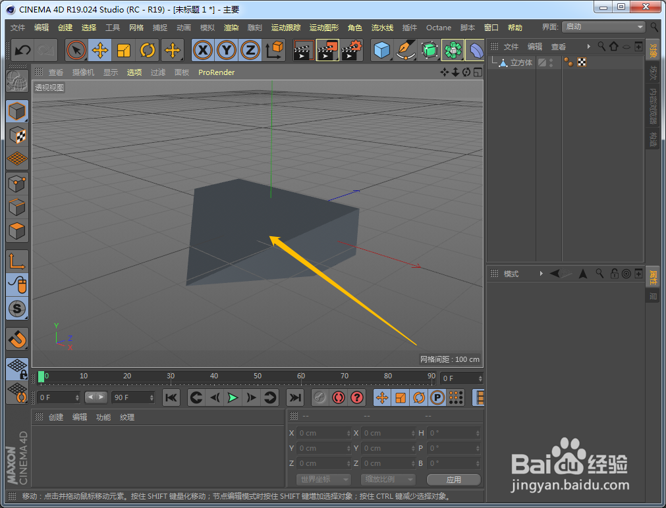The width and height of the screenshot is (666, 508).
Task: Open the 文件 menu in menu bar
Action: point(18,28)
